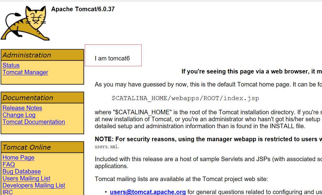
Task: Click the Administration panel heading
Action: pos(42,55)
